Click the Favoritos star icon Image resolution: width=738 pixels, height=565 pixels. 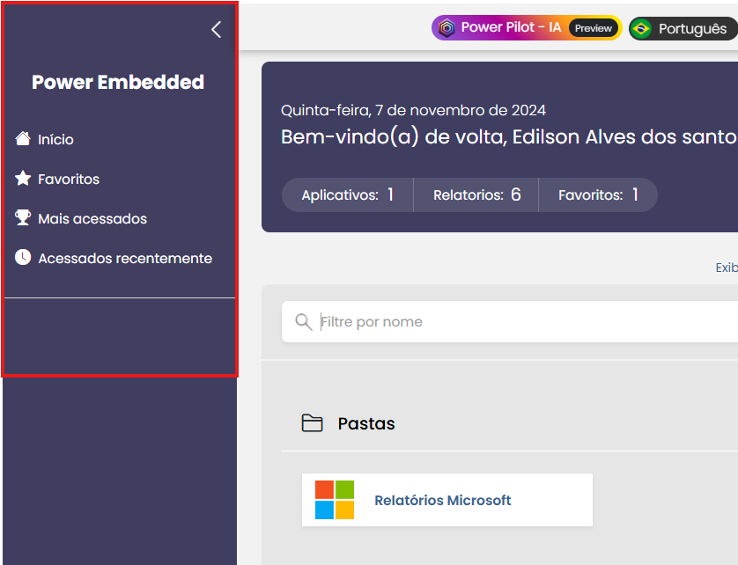coord(23,179)
